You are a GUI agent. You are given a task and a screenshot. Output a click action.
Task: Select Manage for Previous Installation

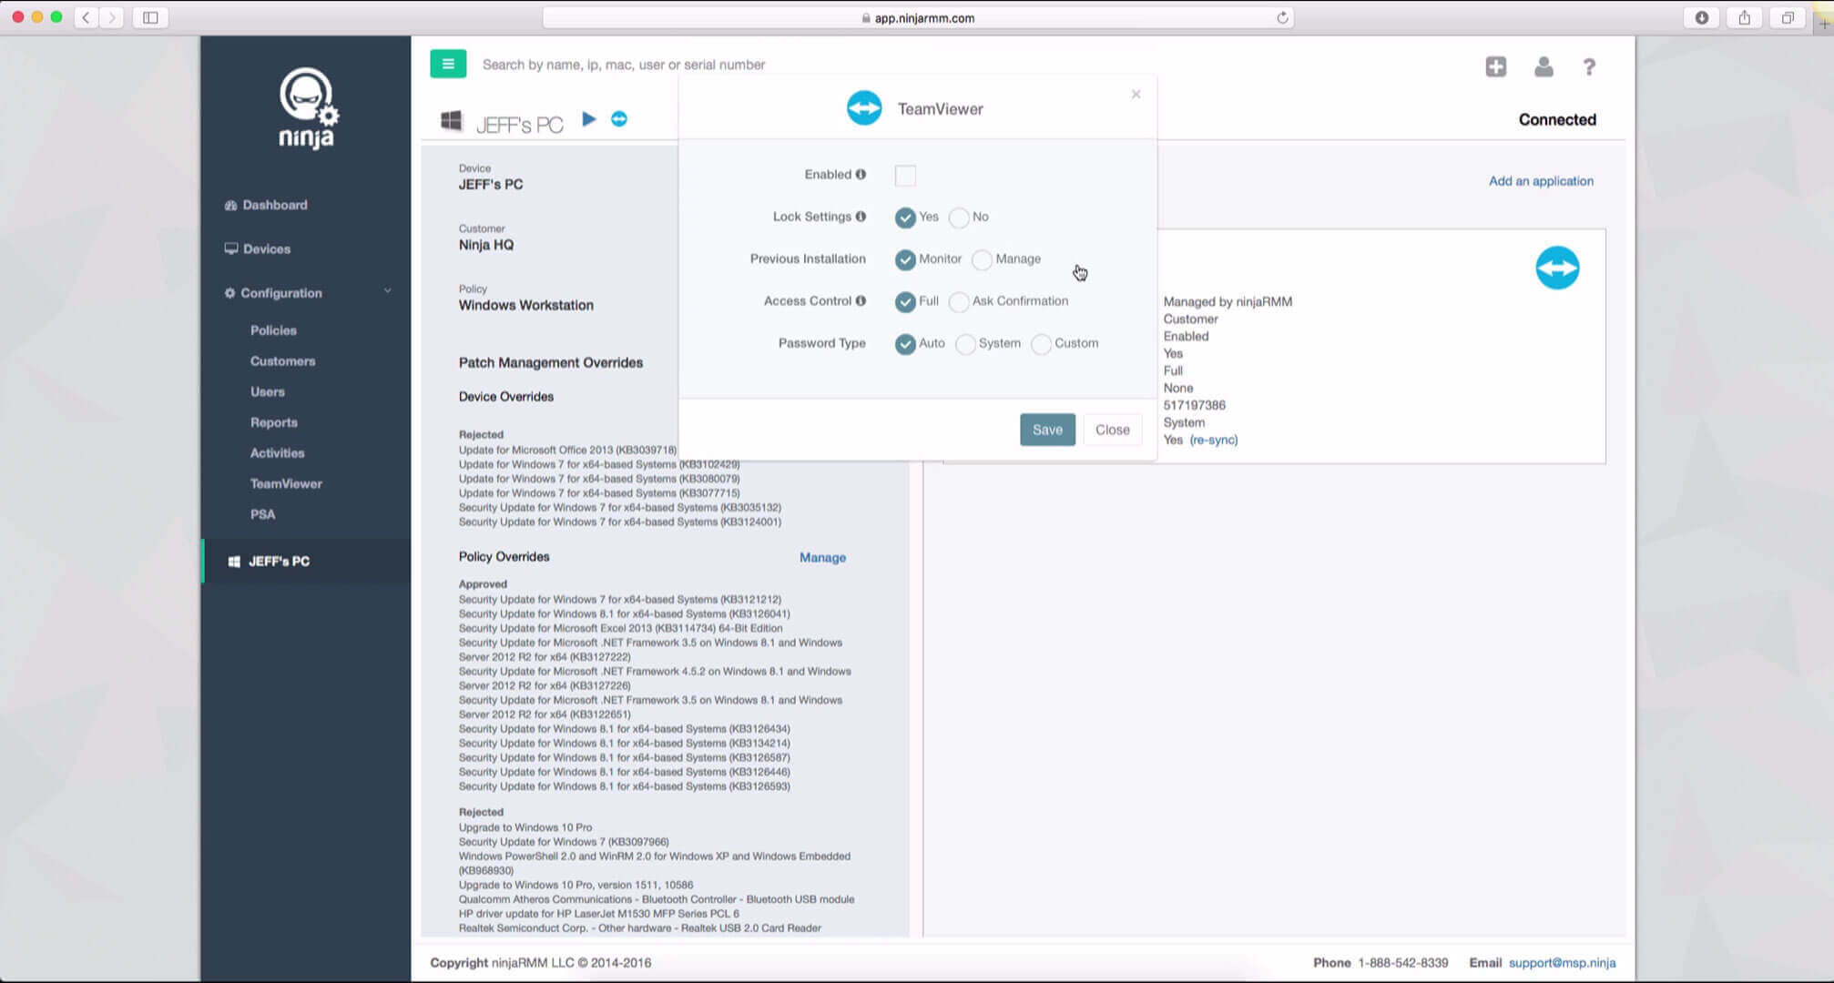tap(982, 259)
